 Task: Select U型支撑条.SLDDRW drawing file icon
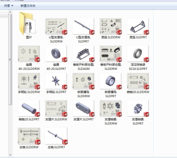point(56,26)
